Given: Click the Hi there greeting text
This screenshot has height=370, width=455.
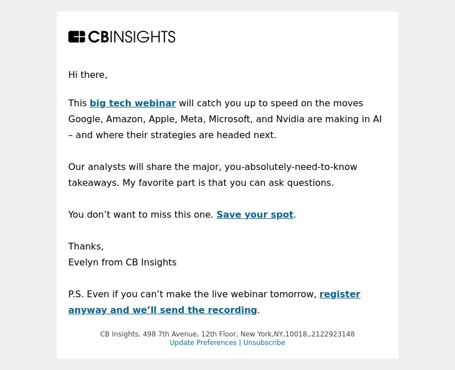Looking at the screenshot, I should [88, 75].
